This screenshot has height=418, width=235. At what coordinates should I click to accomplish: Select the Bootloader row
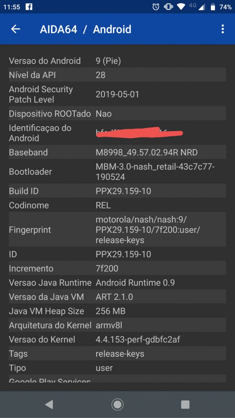coord(117,172)
